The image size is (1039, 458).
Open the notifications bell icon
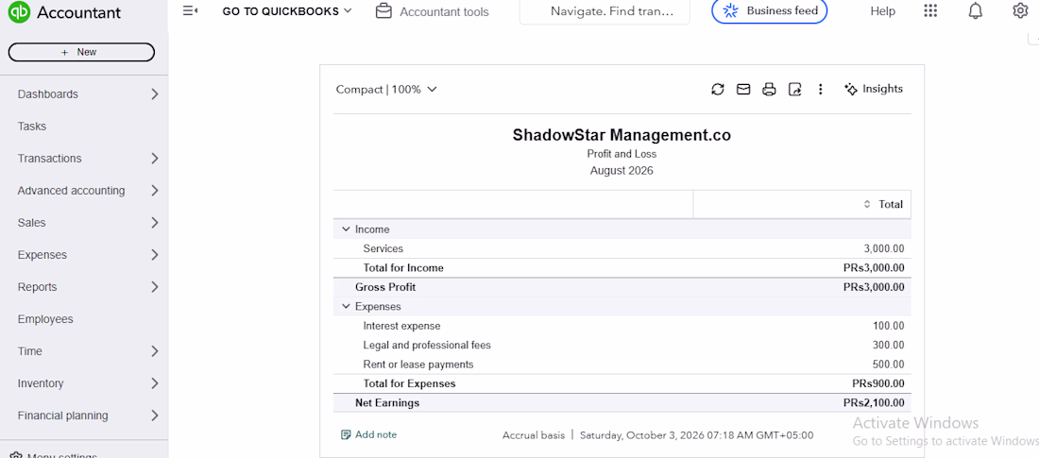[976, 10]
